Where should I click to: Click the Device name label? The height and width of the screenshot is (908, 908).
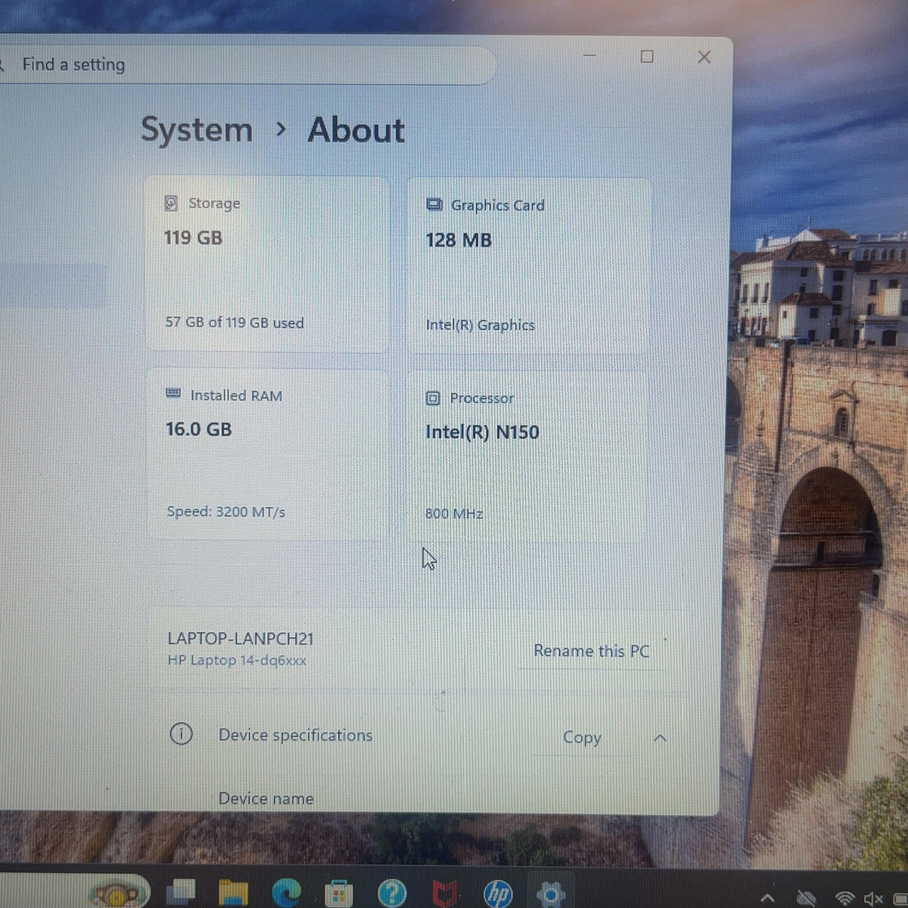266,798
